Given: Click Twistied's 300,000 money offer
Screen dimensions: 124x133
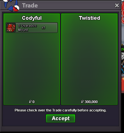Looking at the screenshot, I should 89,102.
